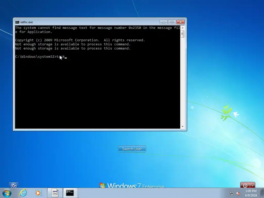Close the sethc.exe window

180,22
